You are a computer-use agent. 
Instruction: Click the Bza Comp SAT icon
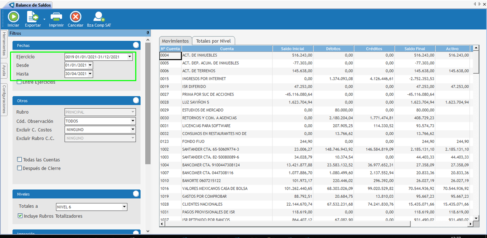coord(99,17)
